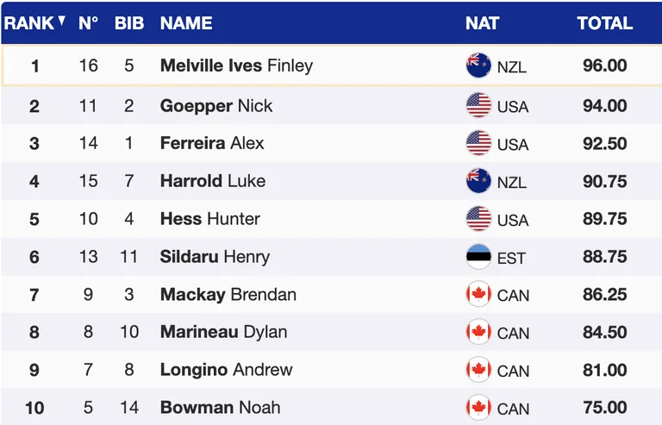Click the Canada flag for Bowman Noah

(x=478, y=407)
